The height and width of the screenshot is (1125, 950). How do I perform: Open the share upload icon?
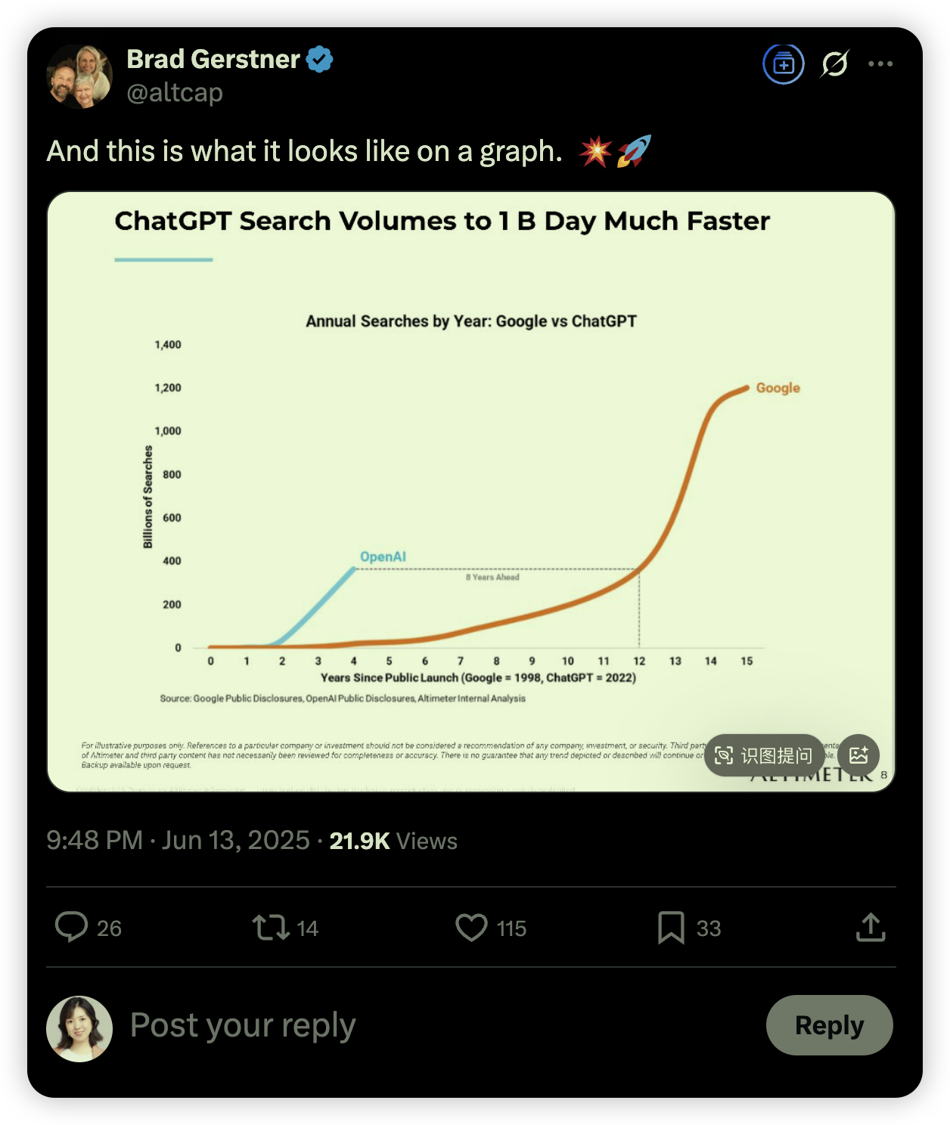tap(871, 927)
